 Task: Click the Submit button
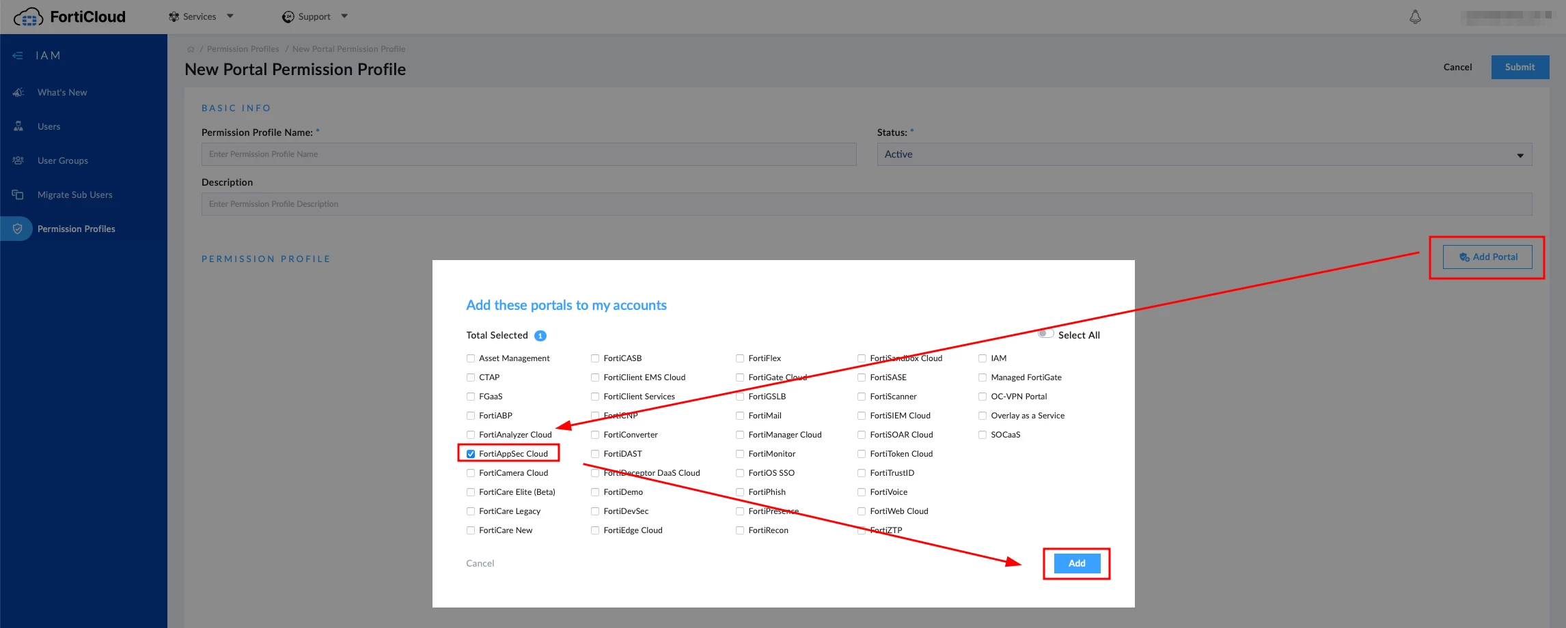[x=1520, y=67]
